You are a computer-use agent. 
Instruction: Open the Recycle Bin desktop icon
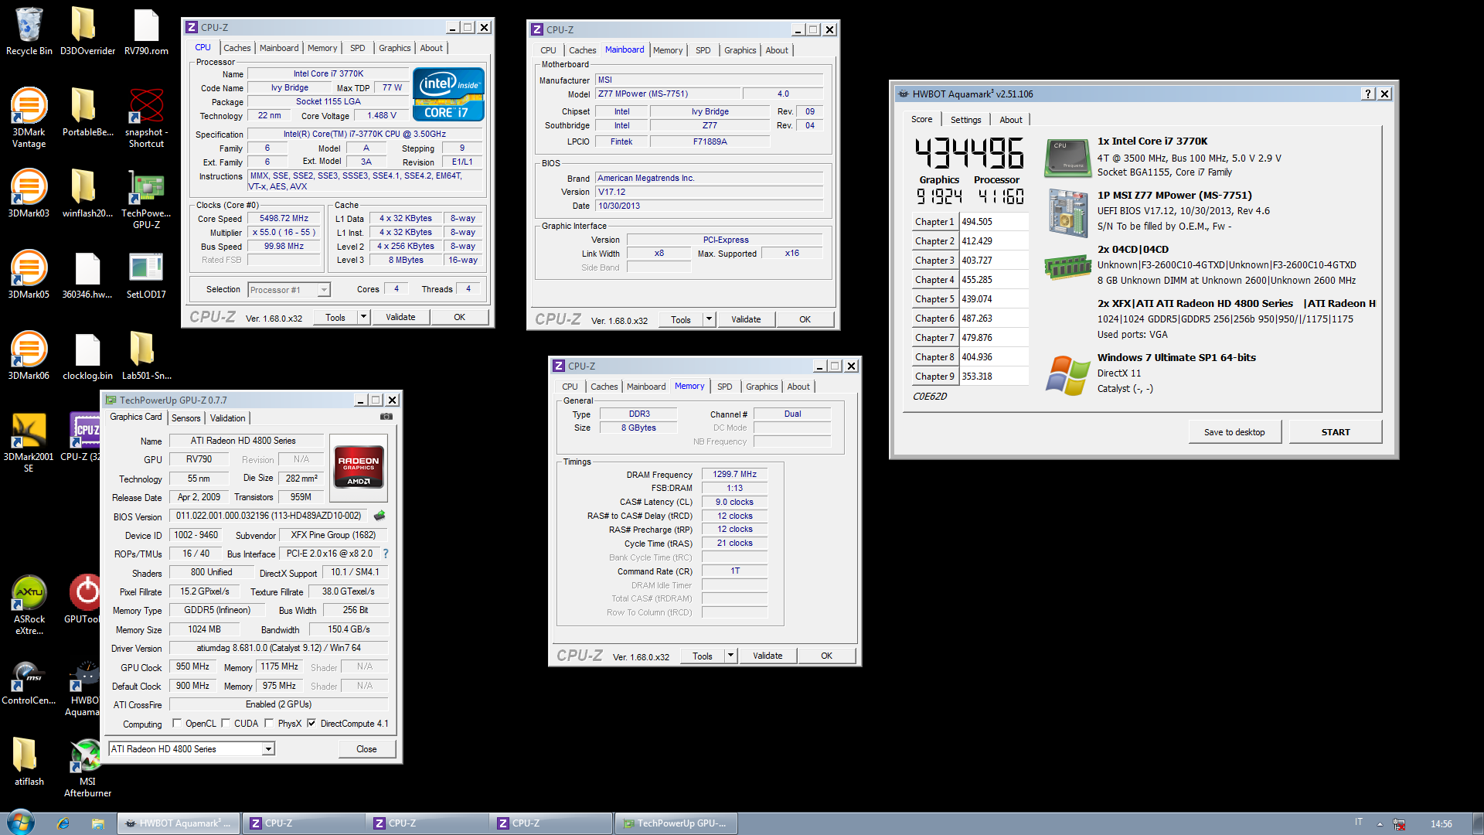(29, 32)
